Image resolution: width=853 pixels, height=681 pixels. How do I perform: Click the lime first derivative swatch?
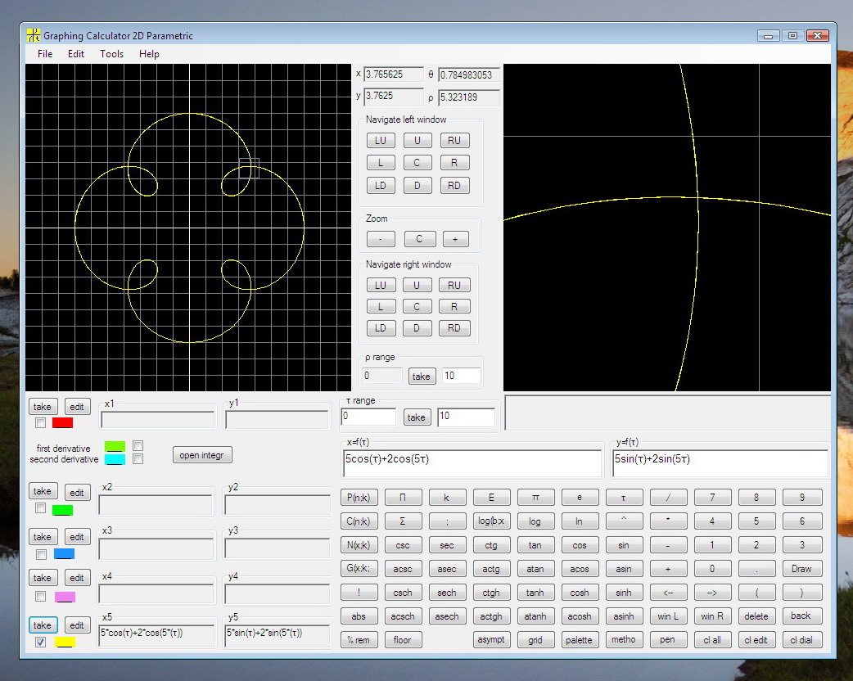pos(115,446)
